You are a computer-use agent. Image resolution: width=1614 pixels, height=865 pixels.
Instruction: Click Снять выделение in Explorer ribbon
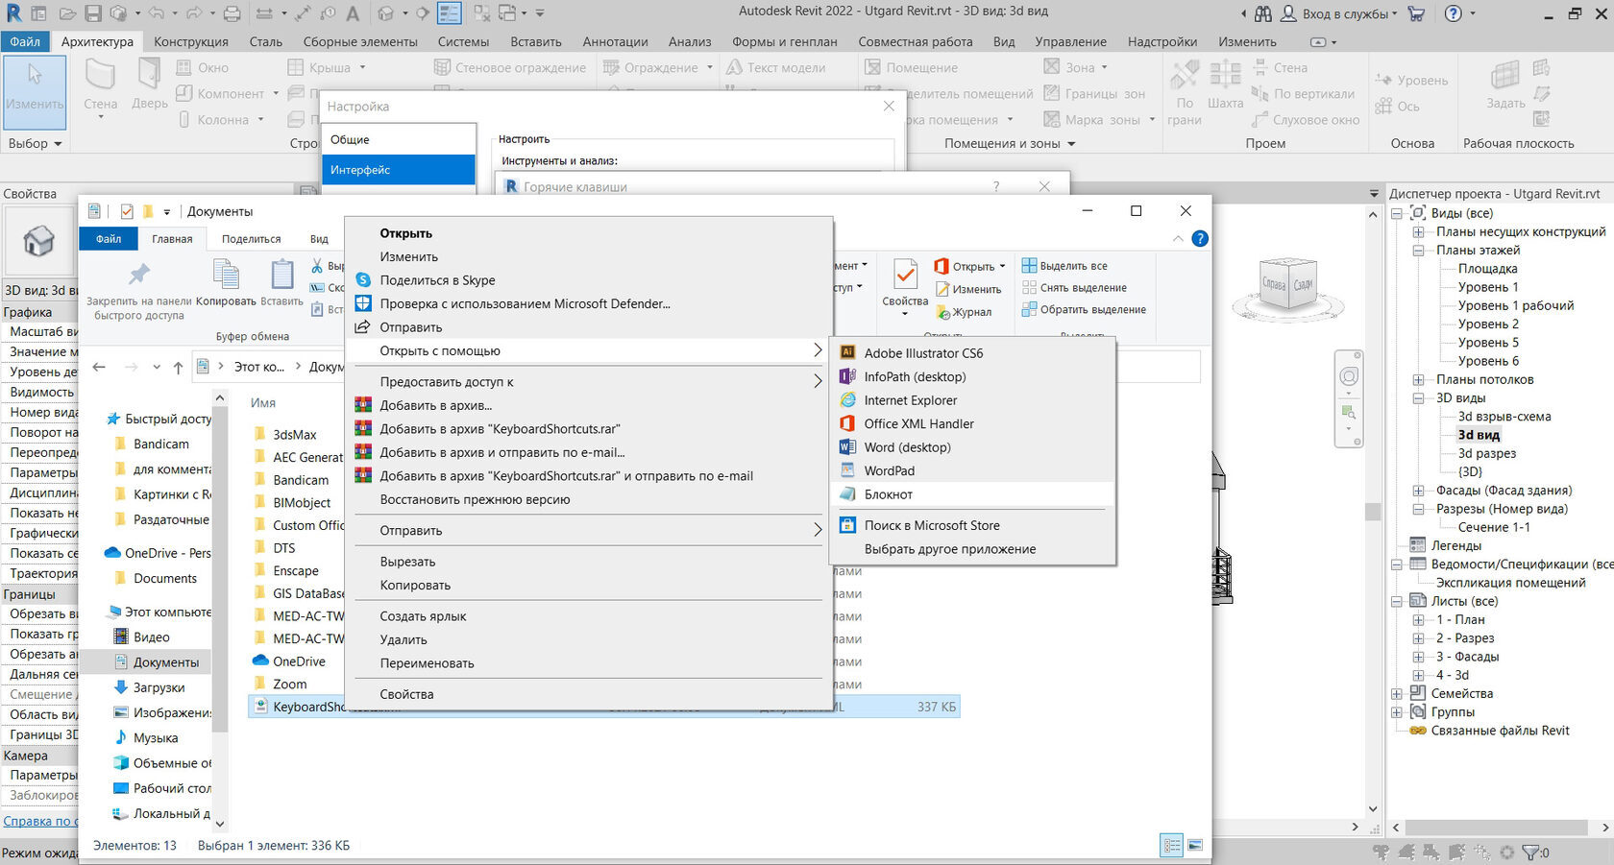pyautogui.click(x=1074, y=288)
